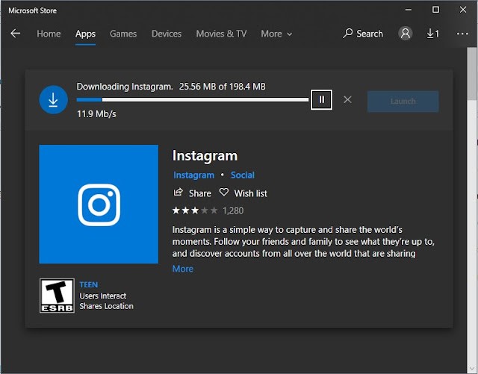Viewport: 478px width, 374px height.
Task: Click the Instagram app title heading
Action: [x=205, y=156]
